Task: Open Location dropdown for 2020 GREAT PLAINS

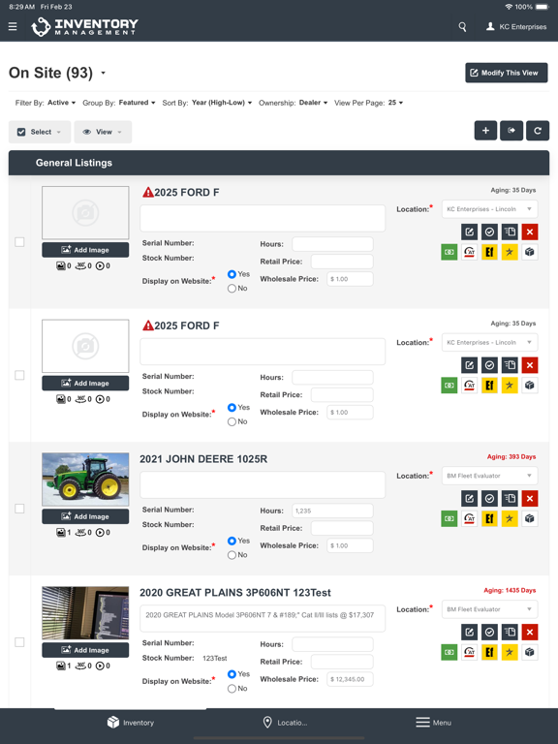Action: (489, 609)
